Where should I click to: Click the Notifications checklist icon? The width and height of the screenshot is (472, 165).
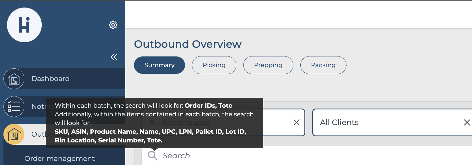14,107
